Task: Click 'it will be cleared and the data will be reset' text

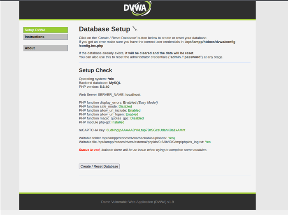Action: (x=159, y=53)
